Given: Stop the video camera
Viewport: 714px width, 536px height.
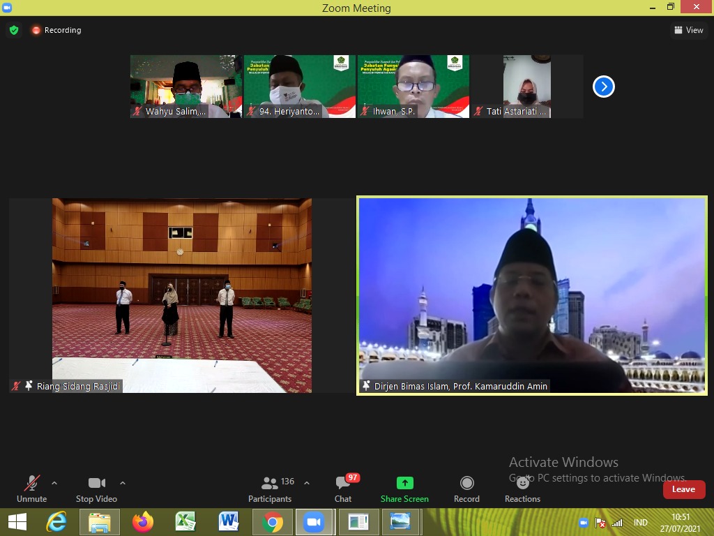Looking at the screenshot, I should click(x=96, y=489).
